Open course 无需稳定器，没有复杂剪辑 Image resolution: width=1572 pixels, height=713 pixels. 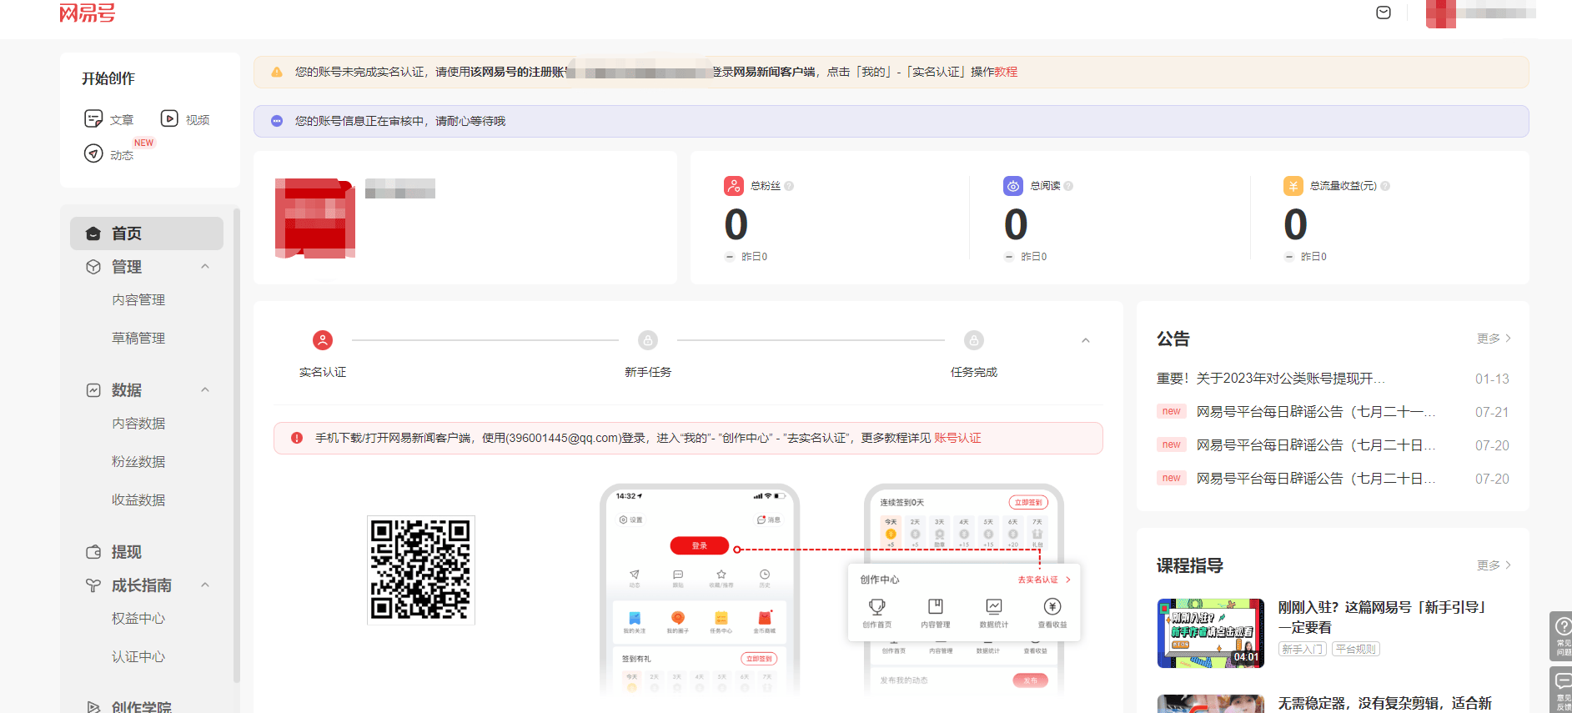point(1385,703)
